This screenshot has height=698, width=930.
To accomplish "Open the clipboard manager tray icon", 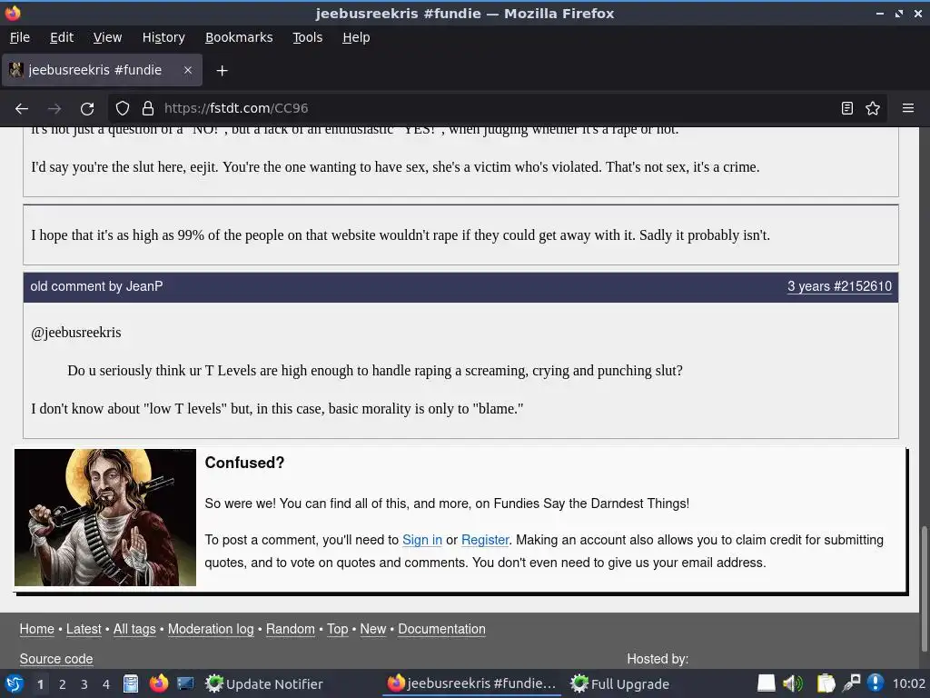I will click(825, 683).
